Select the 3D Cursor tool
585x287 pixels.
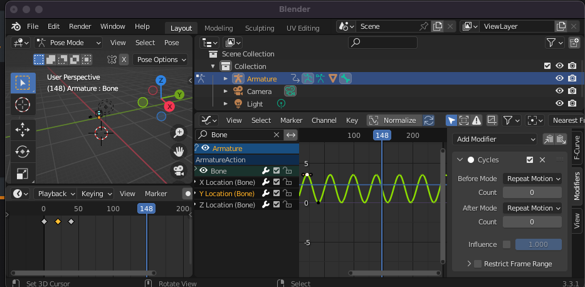click(23, 105)
